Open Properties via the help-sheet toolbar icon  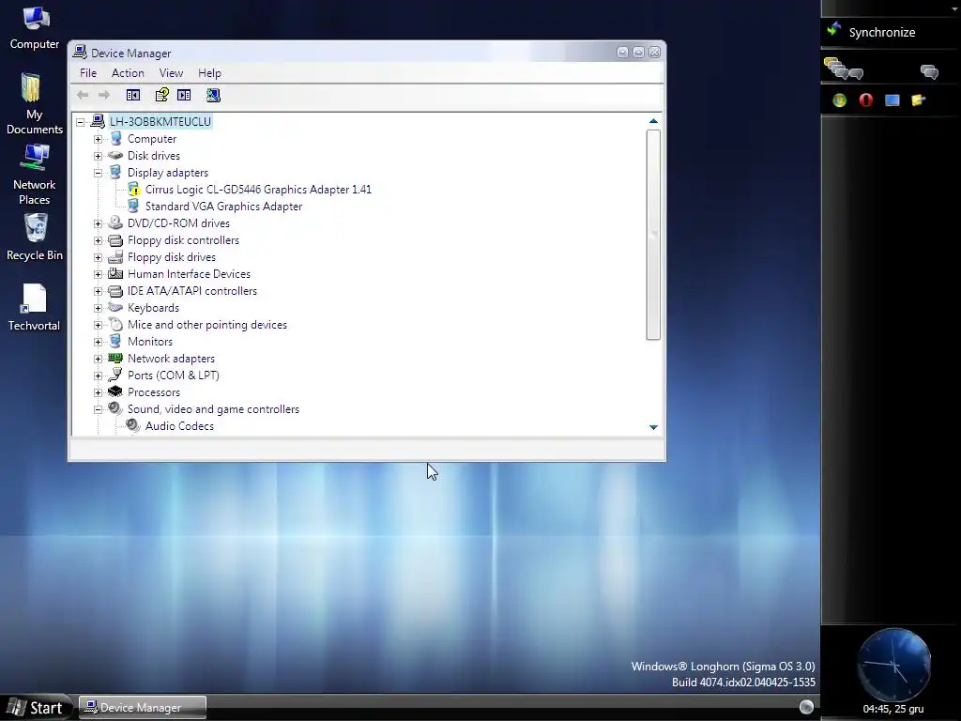161,95
